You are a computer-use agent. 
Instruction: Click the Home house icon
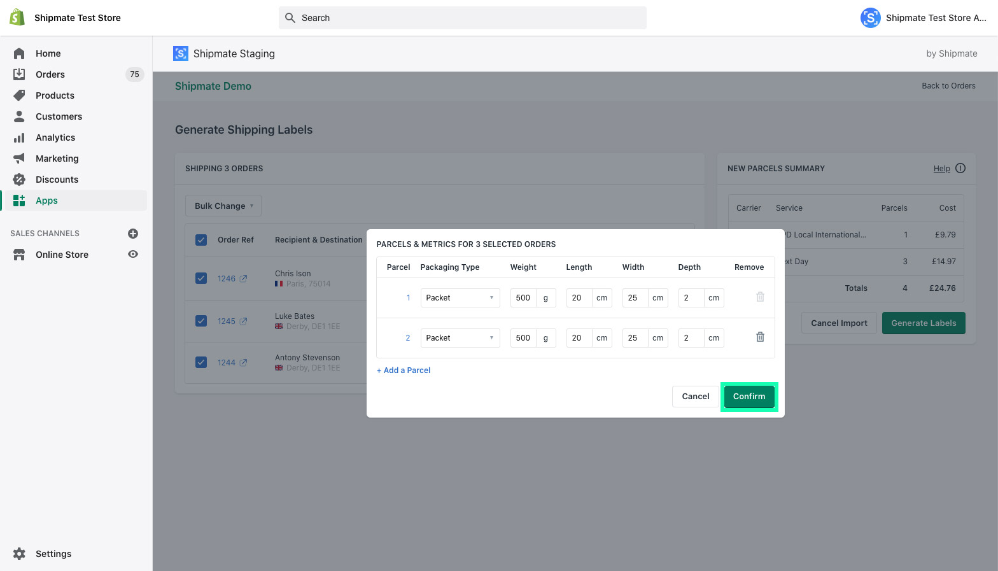tap(19, 53)
